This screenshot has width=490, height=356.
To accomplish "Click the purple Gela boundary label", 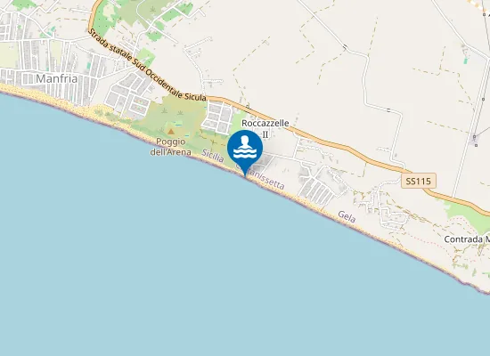I will click(347, 216).
